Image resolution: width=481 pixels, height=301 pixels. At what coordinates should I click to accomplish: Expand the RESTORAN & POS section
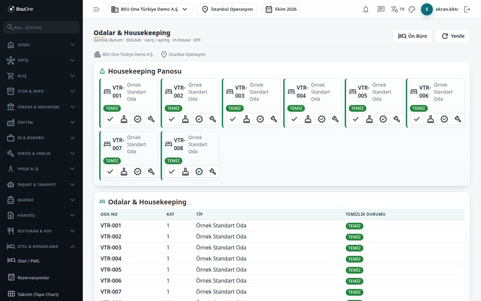click(41, 231)
